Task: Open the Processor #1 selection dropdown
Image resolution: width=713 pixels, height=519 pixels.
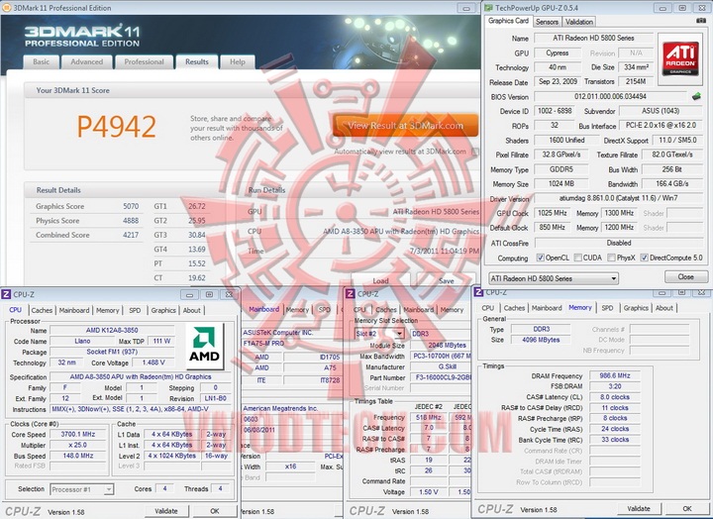Action: [x=82, y=489]
